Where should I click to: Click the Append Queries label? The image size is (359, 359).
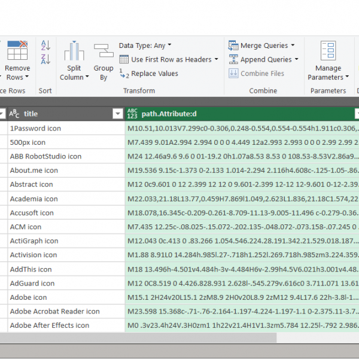coord(266,60)
